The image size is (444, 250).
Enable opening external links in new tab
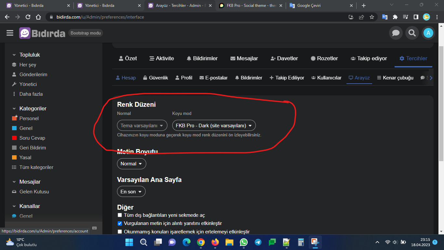click(x=120, y=215)
